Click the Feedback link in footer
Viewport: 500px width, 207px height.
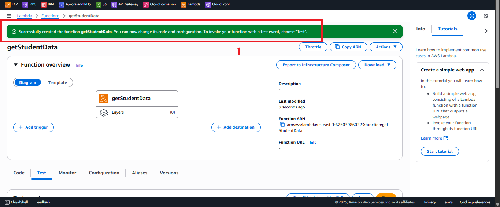[x=43, y=202]
